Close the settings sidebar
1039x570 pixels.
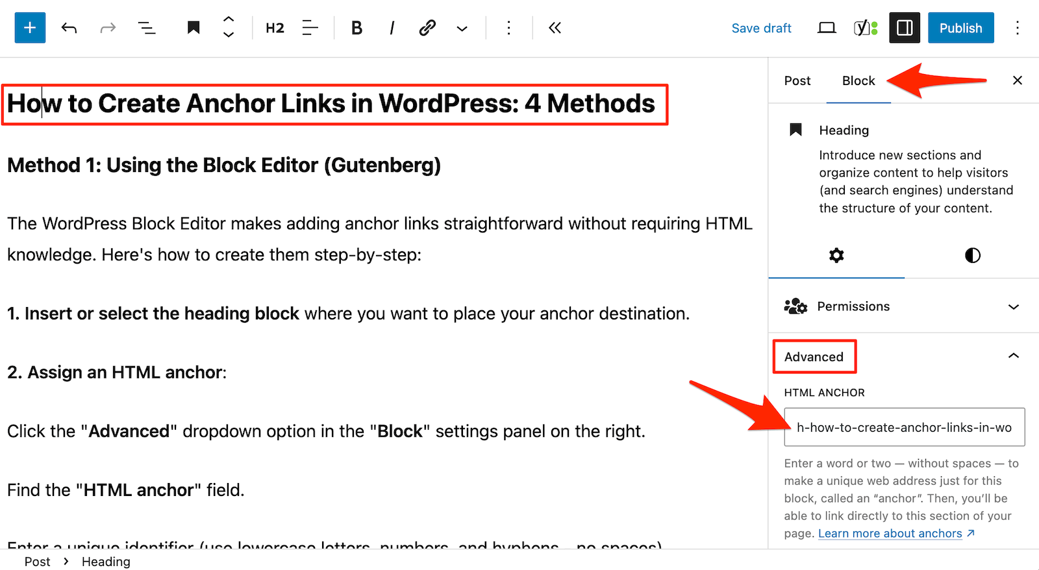point(1018,81)
